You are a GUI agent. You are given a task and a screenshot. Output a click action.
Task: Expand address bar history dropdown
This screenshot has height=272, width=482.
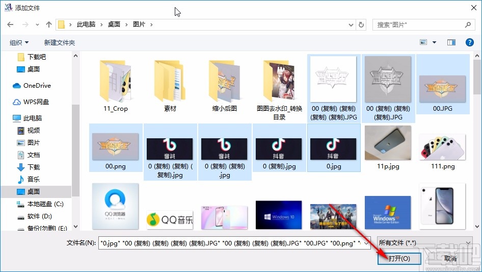[351, 24]
